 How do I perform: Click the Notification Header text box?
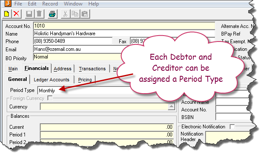tap(228, 137)
